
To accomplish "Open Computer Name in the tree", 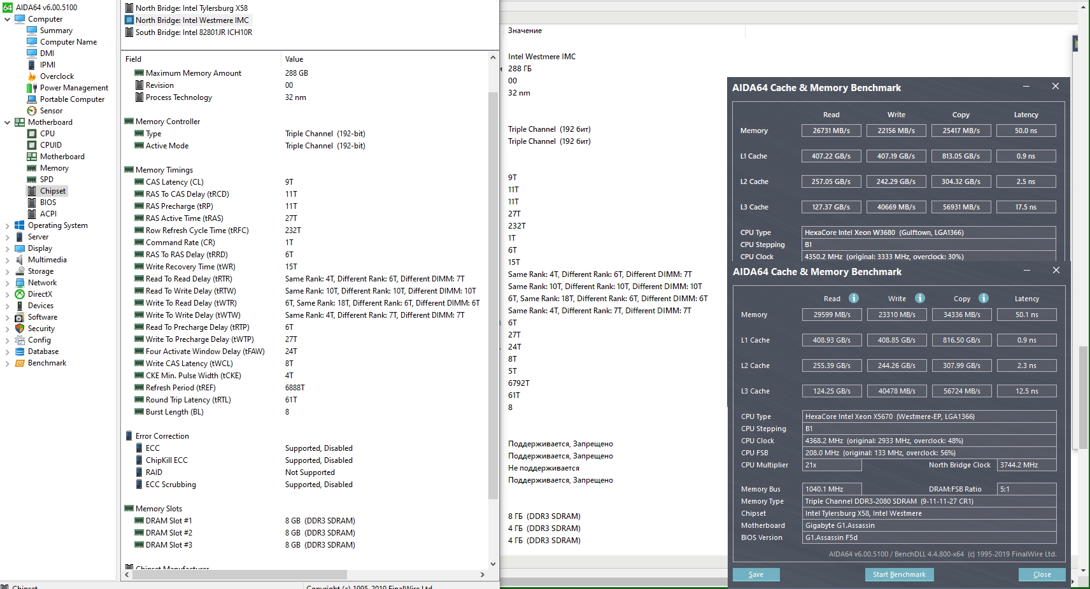I will (x=69, y=42).
